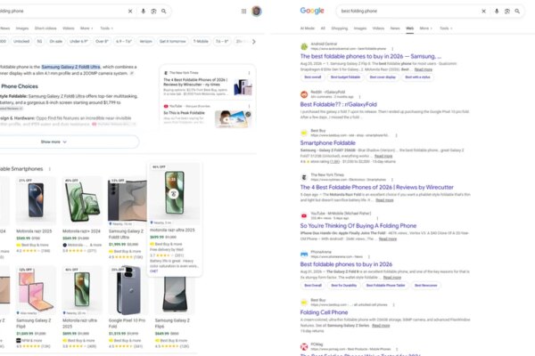
Task: Open The 4 Best Foldable Phones Wirecutter link
Action: [376, 188]
